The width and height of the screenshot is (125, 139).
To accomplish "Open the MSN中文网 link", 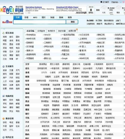I will click(84, 58).
